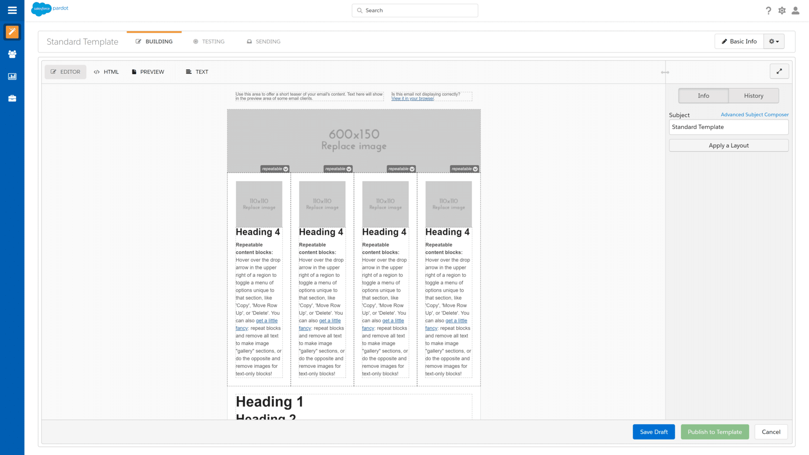Open the hamburger navigation menu
The width and height of the screenshot is (809, 455).
pyautogui.click(x=12, y=10)
